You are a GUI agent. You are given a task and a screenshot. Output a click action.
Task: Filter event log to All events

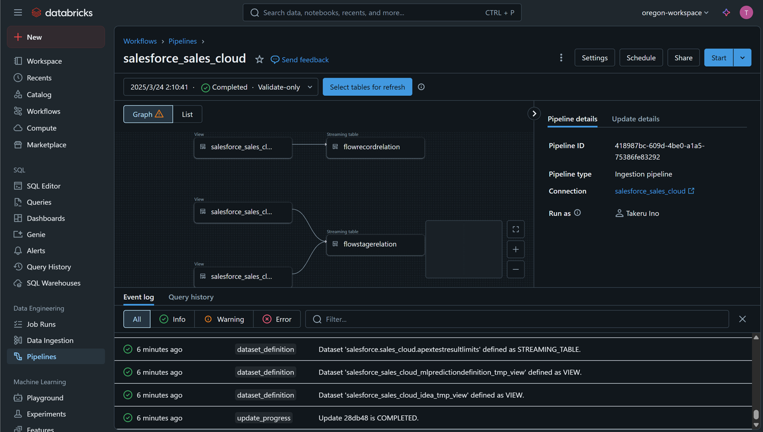pyautogui.click(x=137, y=319)
